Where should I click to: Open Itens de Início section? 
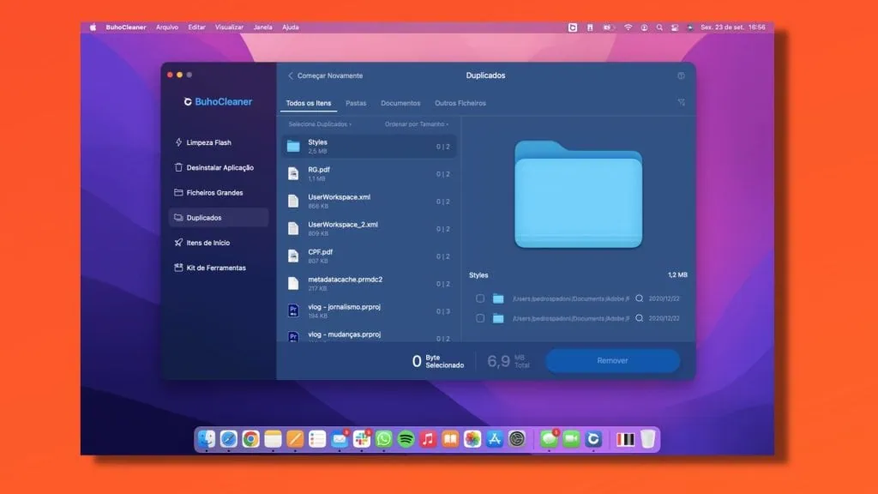pyautogui.click(x=208, y=242)
